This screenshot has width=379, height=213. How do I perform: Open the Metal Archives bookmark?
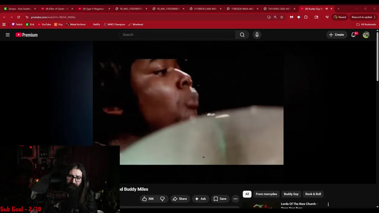tap(76, 25)
